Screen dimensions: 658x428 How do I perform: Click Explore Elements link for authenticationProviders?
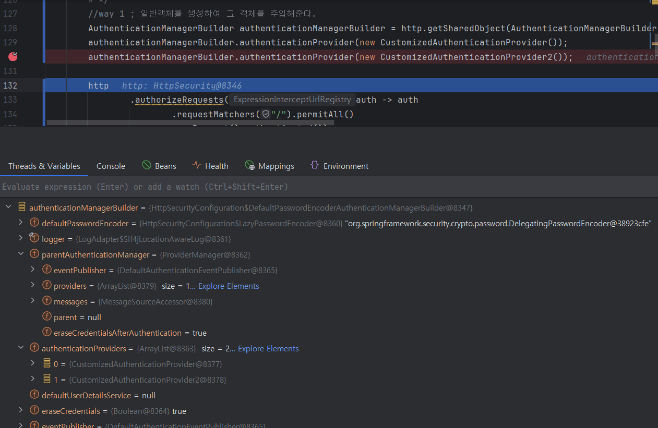(268, 348)
